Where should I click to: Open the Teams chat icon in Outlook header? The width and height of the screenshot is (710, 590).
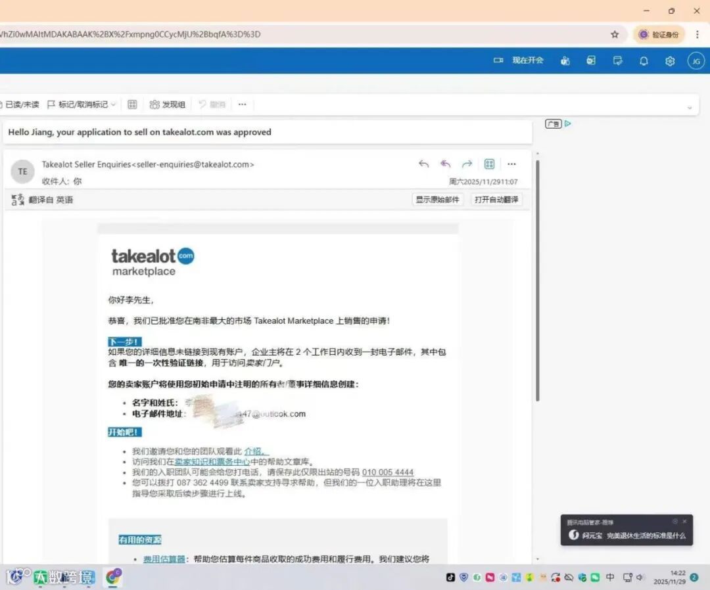click(x=565, y=60)
